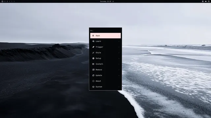Image resolution: width=211 pixels, height=118 pixels.
Task: Expand the Remove submenu chevron
Action: pos(119,70)
